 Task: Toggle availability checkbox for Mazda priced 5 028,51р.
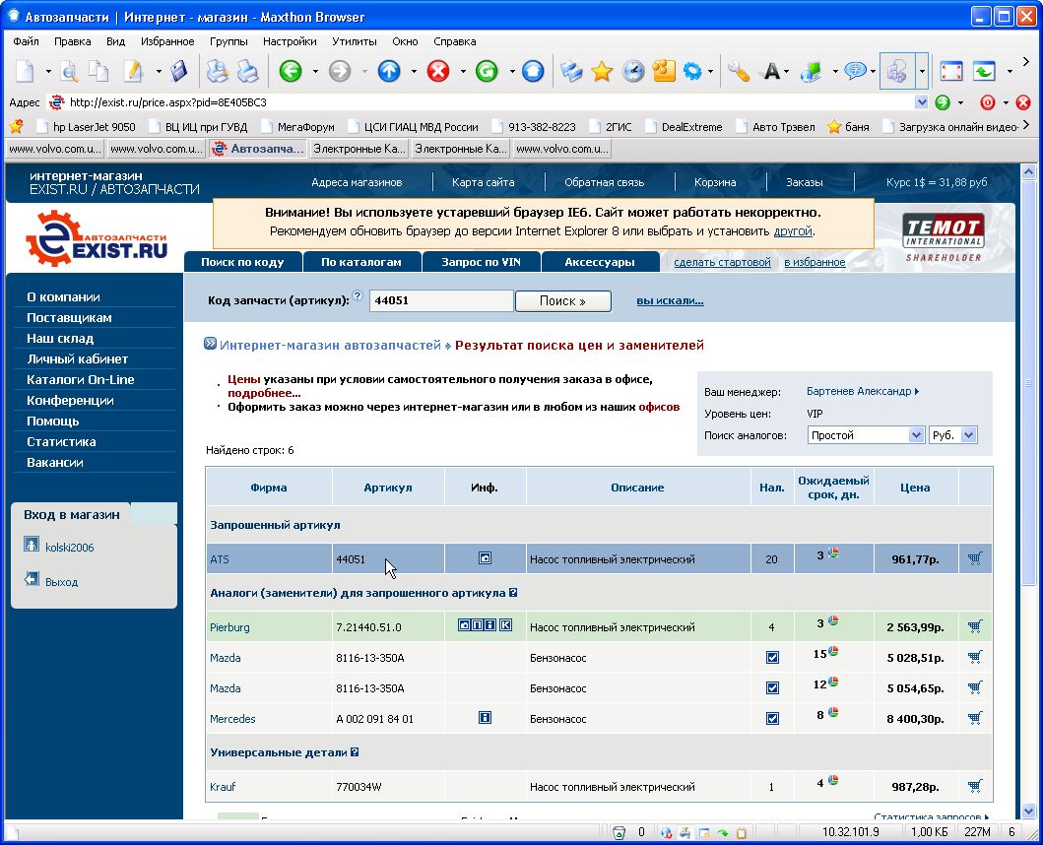click(x=772, y=657)
